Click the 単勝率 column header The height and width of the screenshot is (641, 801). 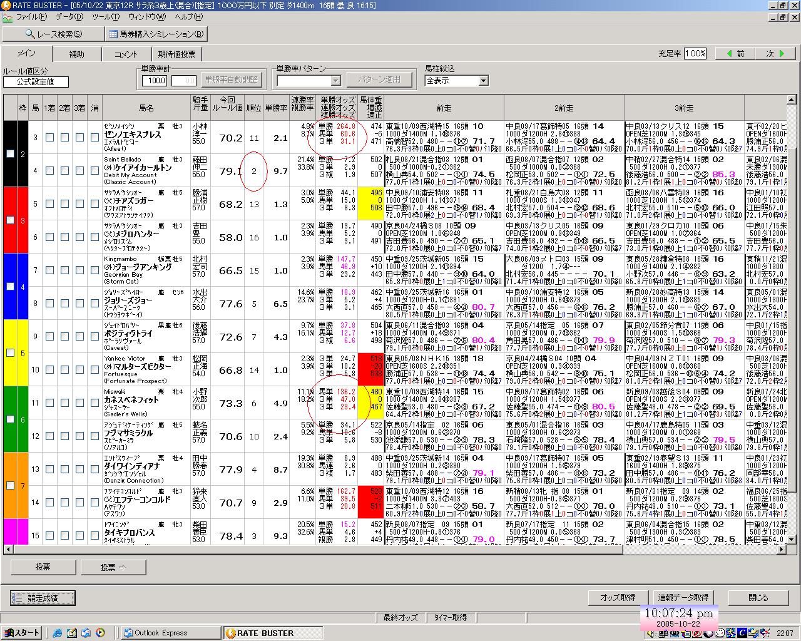pos(276,108)
